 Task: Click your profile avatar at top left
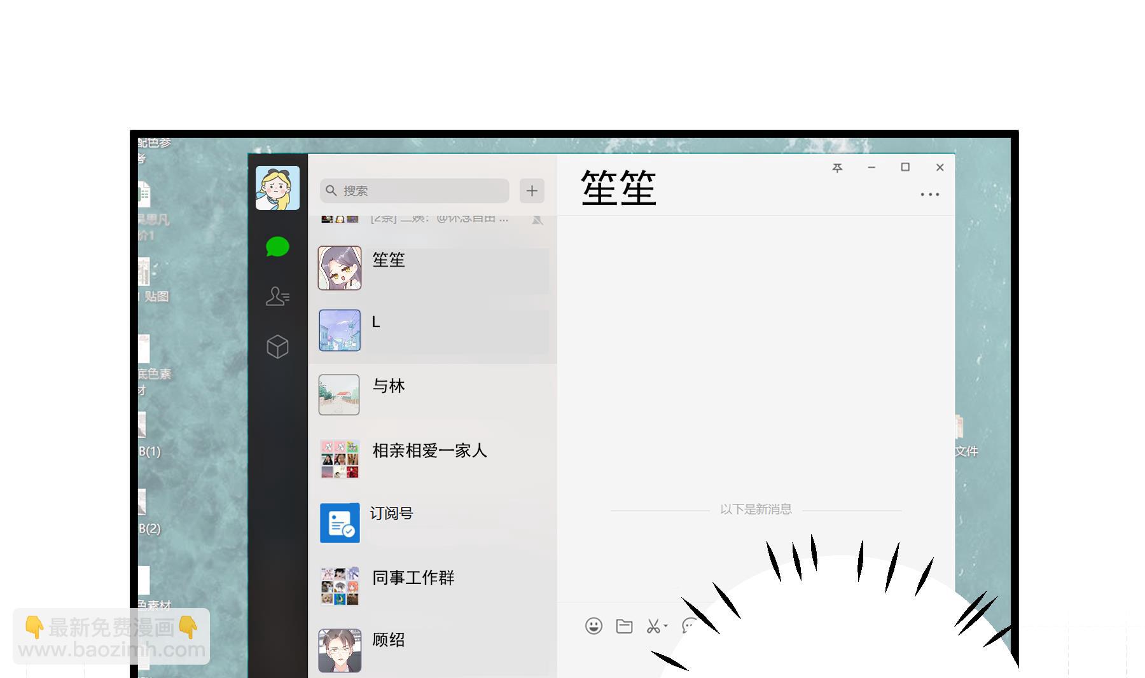pyautogui.click(x=277, y=188)
